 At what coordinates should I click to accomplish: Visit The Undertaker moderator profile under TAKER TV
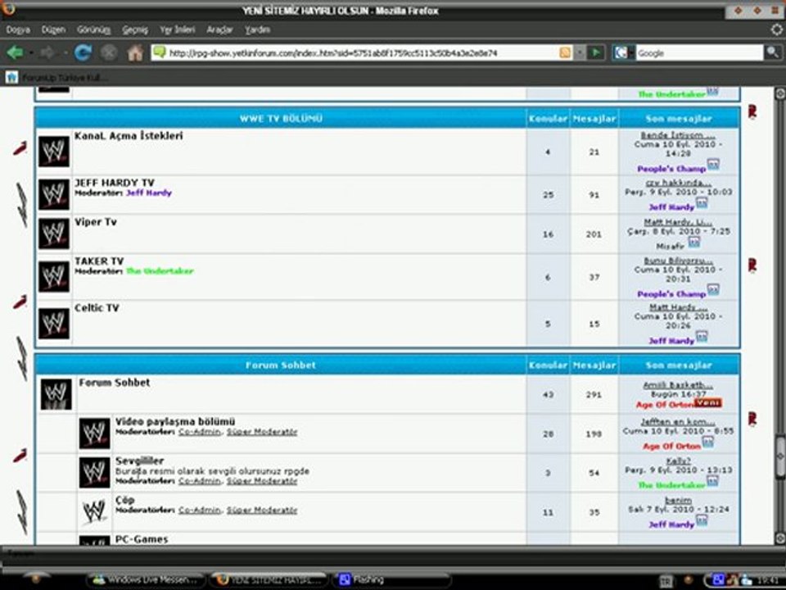160,271
